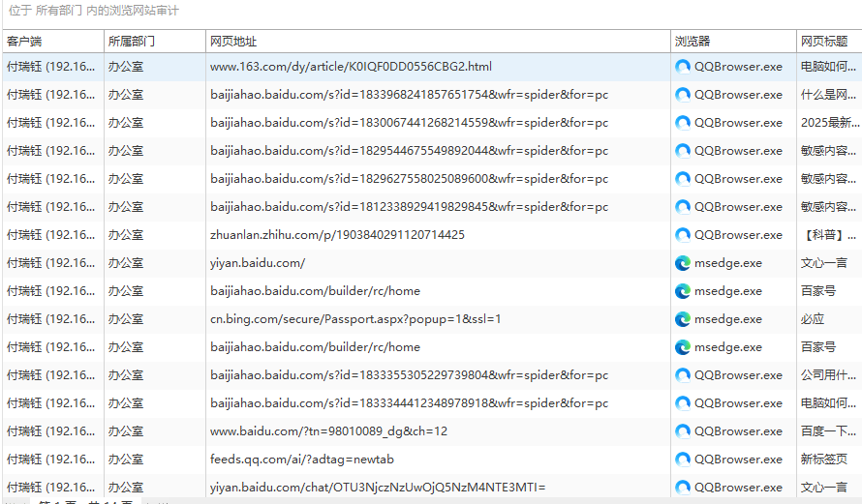Select the URL www.163.com/dy/article/K0IQF0DD0556CBG2.html

pyautogui.click(x=351, y=67)
